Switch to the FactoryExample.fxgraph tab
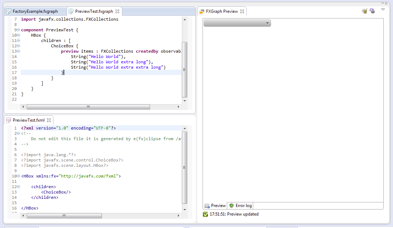 [35, 11]
